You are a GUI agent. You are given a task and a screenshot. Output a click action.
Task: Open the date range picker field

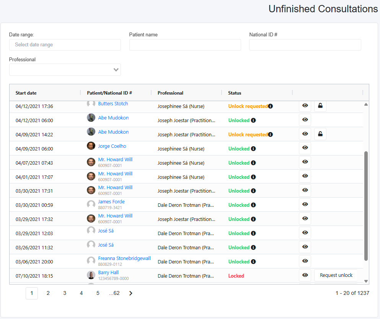click(x=65, y=45)
